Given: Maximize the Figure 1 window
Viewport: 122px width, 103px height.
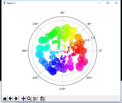Looking at the screenshot, I should (108, 3).
